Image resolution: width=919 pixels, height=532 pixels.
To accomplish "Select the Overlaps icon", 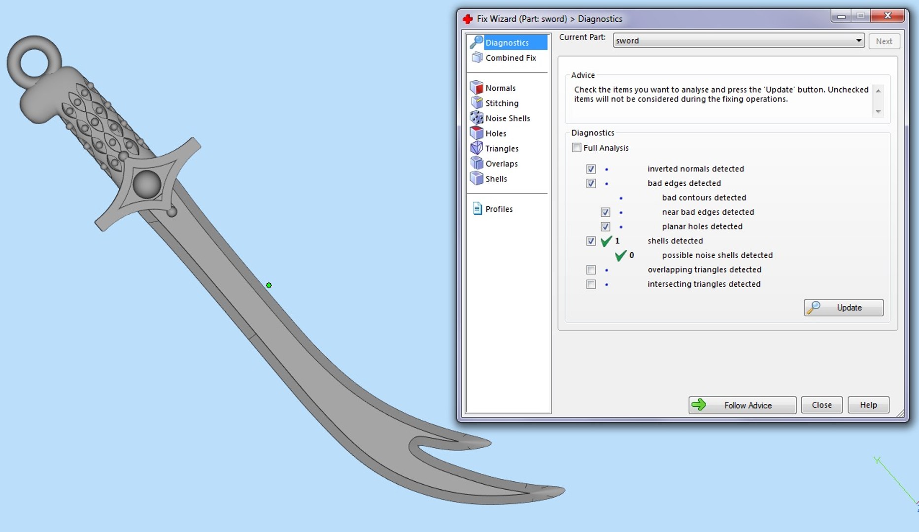I will (477, 163).
